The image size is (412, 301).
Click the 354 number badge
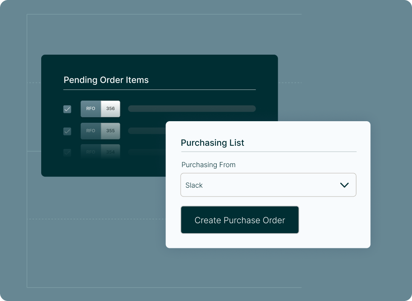pos(111,152)
